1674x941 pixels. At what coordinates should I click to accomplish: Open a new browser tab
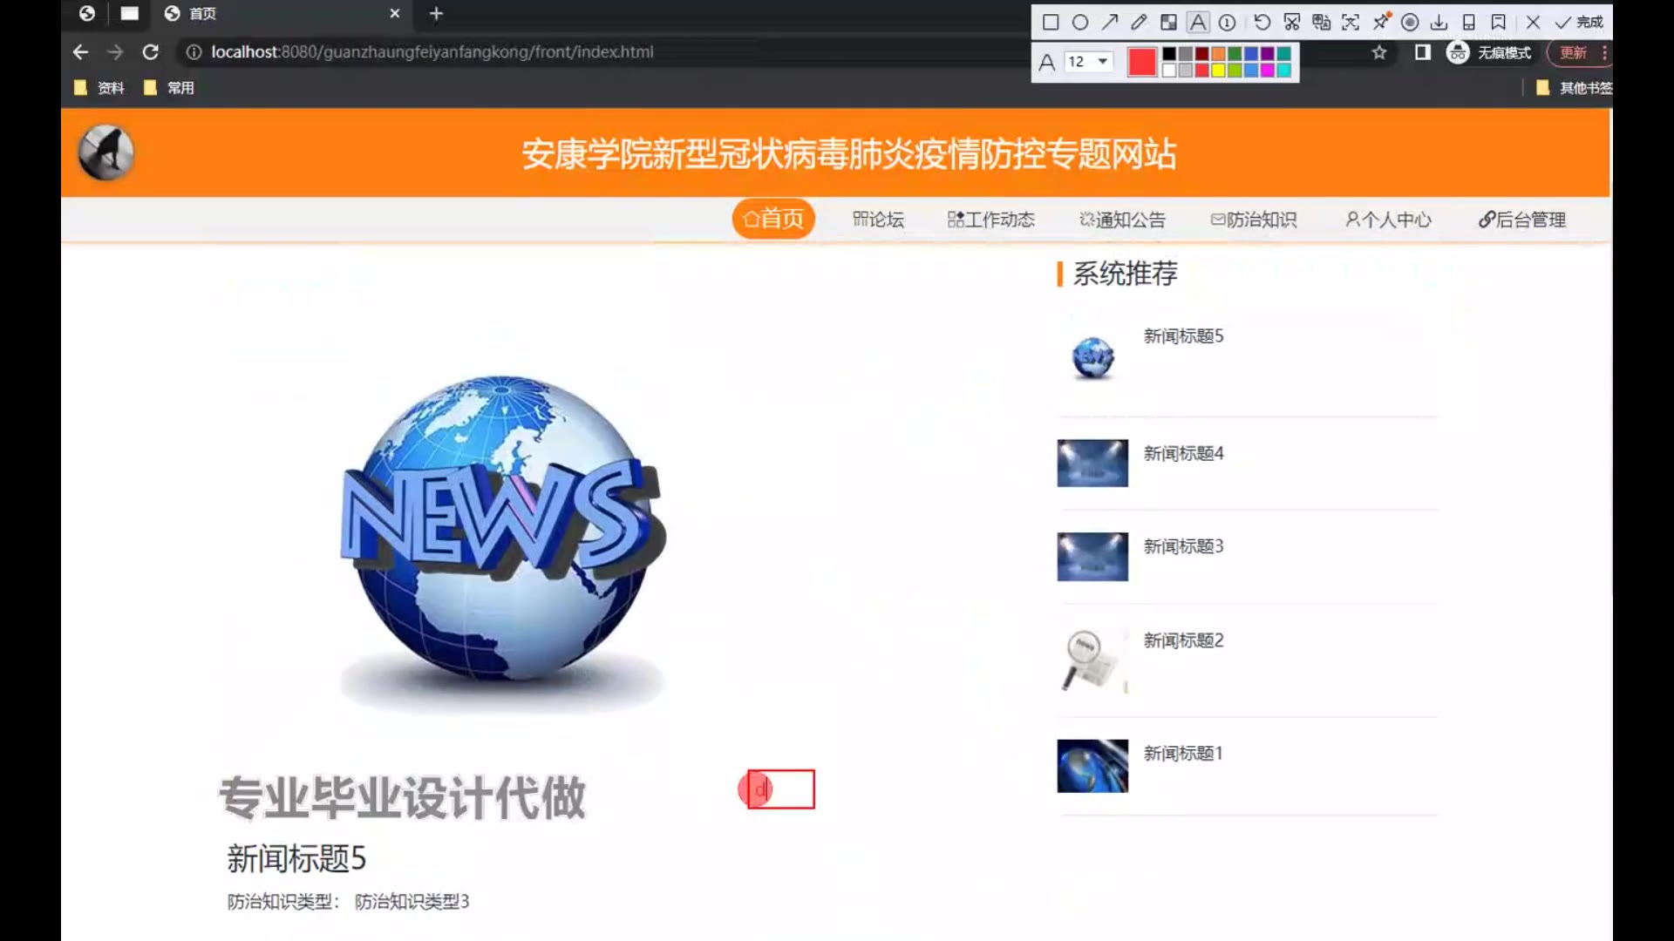(x=437, y=14)
